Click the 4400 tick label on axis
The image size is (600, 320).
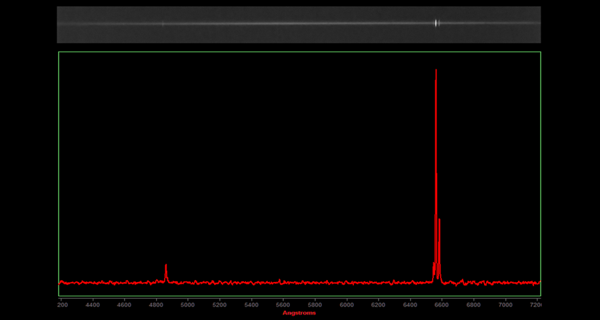point(93,305)
